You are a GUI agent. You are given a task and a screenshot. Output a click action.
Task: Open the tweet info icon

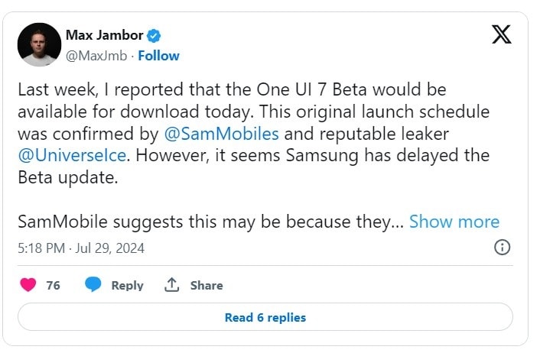click(x=502, y=247)
